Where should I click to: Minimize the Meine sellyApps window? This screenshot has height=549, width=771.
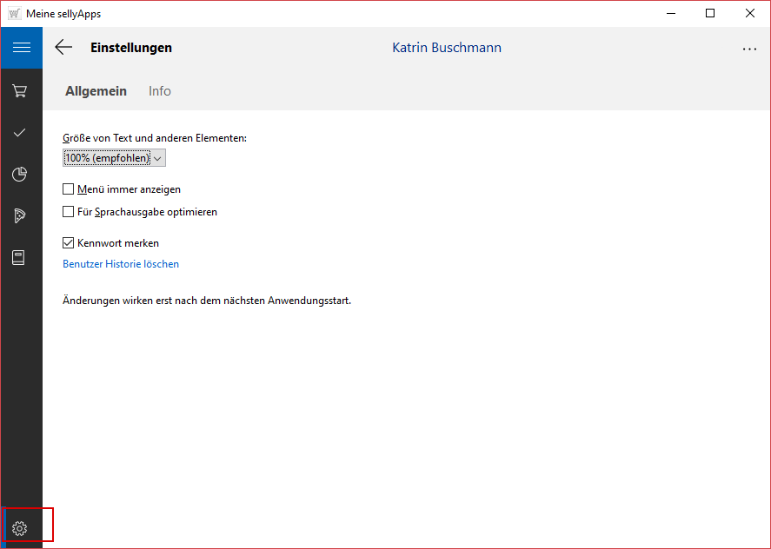(x=670, y=13)
